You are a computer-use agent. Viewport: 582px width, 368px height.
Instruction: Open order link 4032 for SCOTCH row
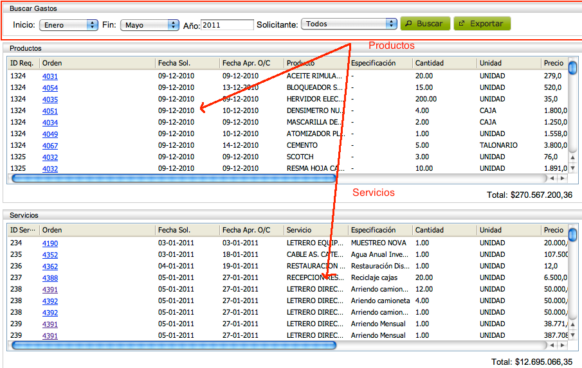50,157
